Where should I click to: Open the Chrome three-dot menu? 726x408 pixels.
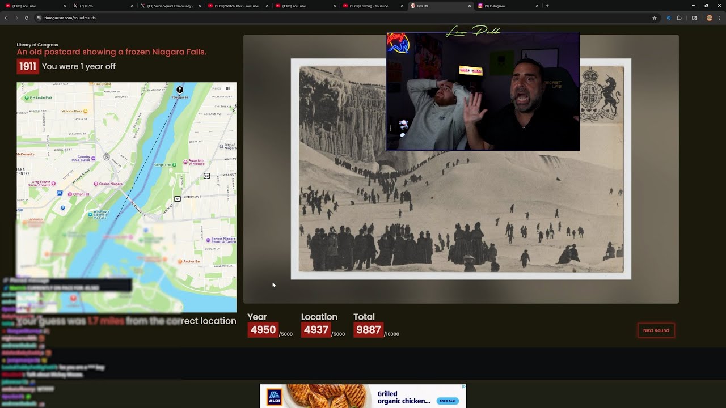(720, 18)
